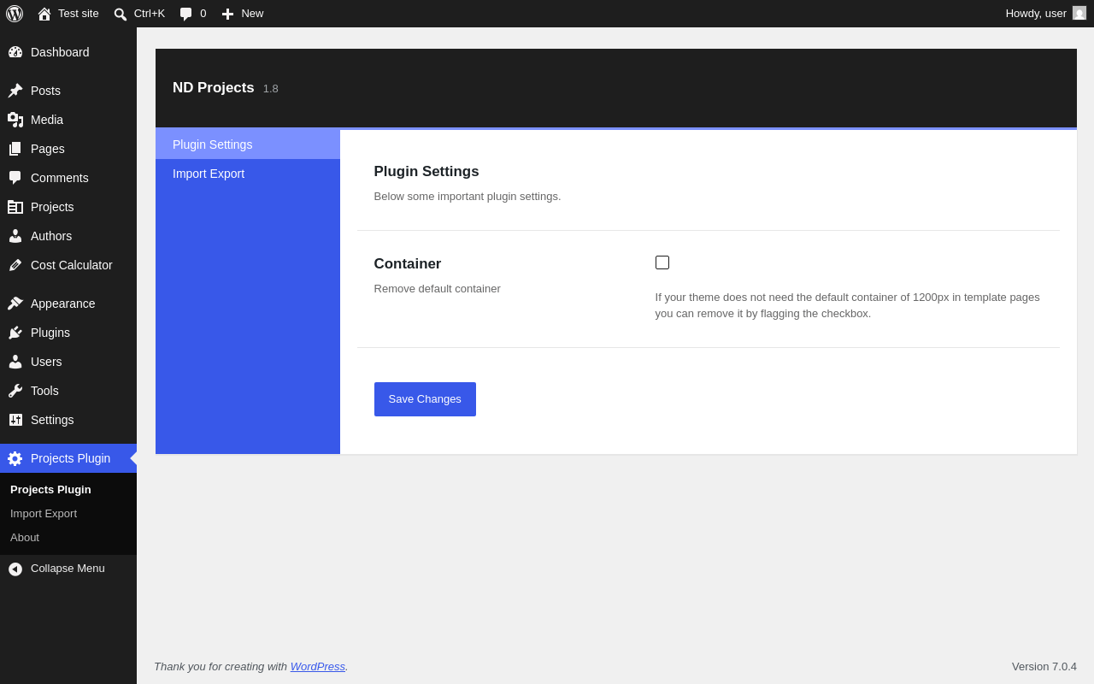Click the Authors person icon

pyautogui.click(x=15, y=236)
